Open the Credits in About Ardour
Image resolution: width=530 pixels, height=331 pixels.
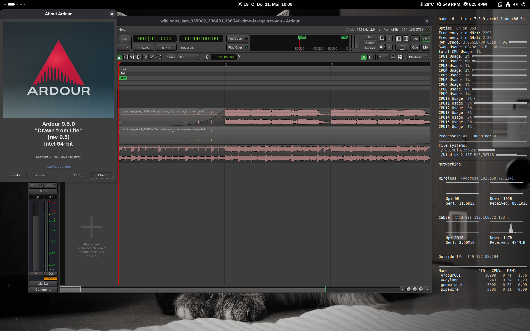pyautogui.click(x=15, y=175)
